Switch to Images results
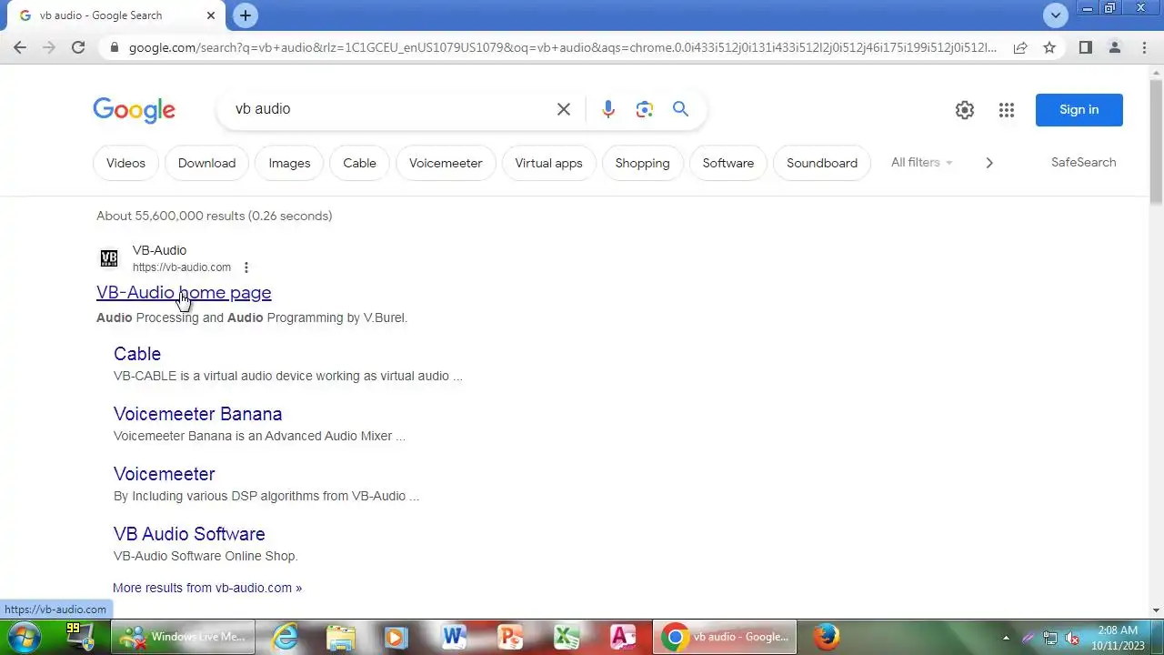The height and width of the screenshot is (655, 1164). coord(289,163)
